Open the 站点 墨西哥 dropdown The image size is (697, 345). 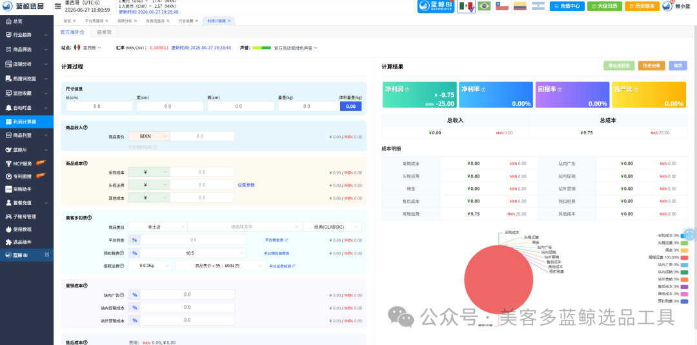click(88, 47)
